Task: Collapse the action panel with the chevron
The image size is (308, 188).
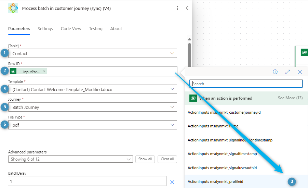Action: [187, 8]
